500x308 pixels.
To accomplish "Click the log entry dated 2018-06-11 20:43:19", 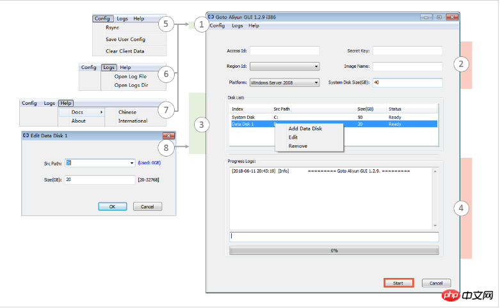I will pos(321,171).
